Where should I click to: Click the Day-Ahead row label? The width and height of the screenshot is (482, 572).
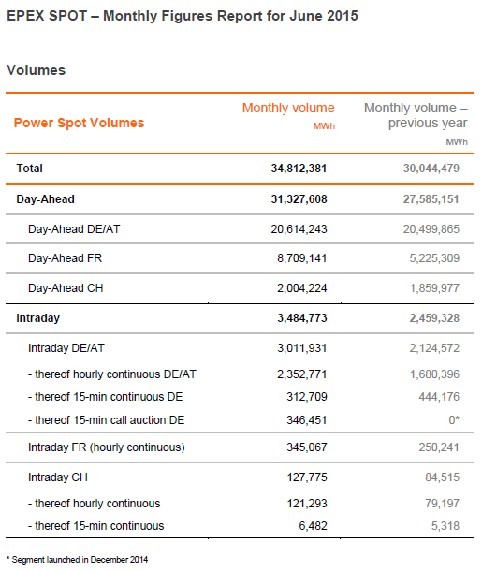tap(45, 199)
